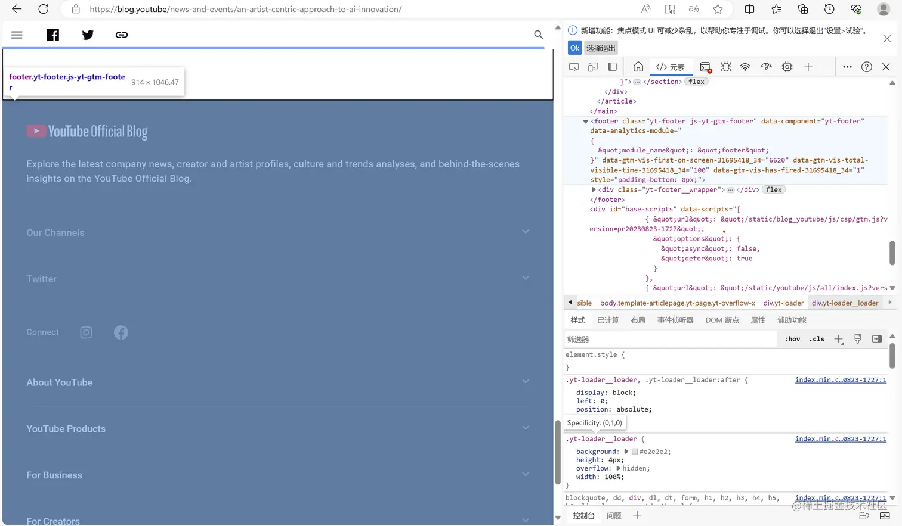
Task: Share the article on Facebook
Action: click(53, 35)
